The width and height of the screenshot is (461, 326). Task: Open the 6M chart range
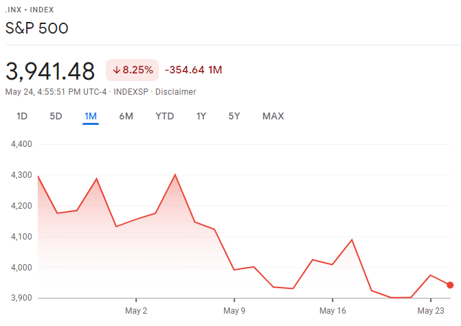click(x=126, y=116)
